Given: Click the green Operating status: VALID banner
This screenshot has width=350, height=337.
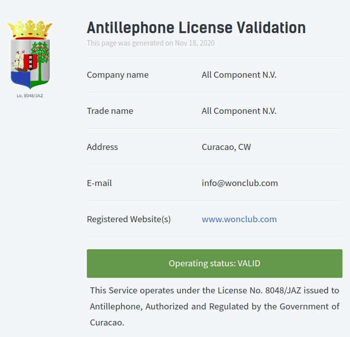Looking at the screenshot, I should 214,263.
